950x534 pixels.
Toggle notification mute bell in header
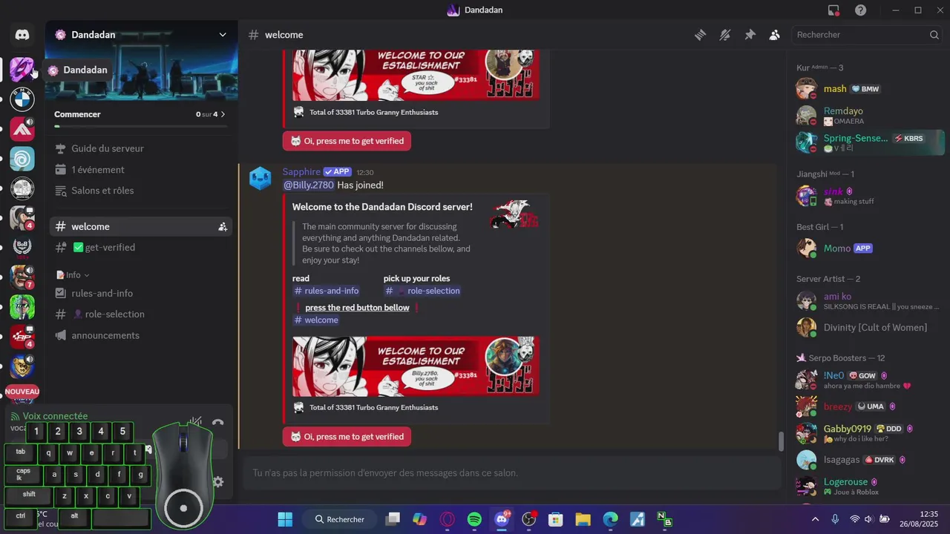[x=725, y=35]
